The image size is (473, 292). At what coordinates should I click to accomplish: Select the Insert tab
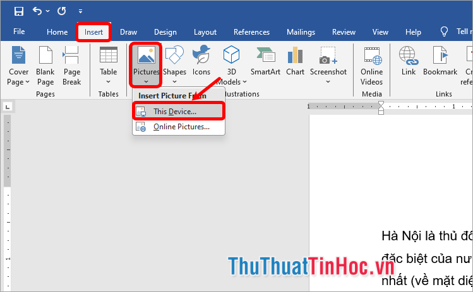coord(93,32)
